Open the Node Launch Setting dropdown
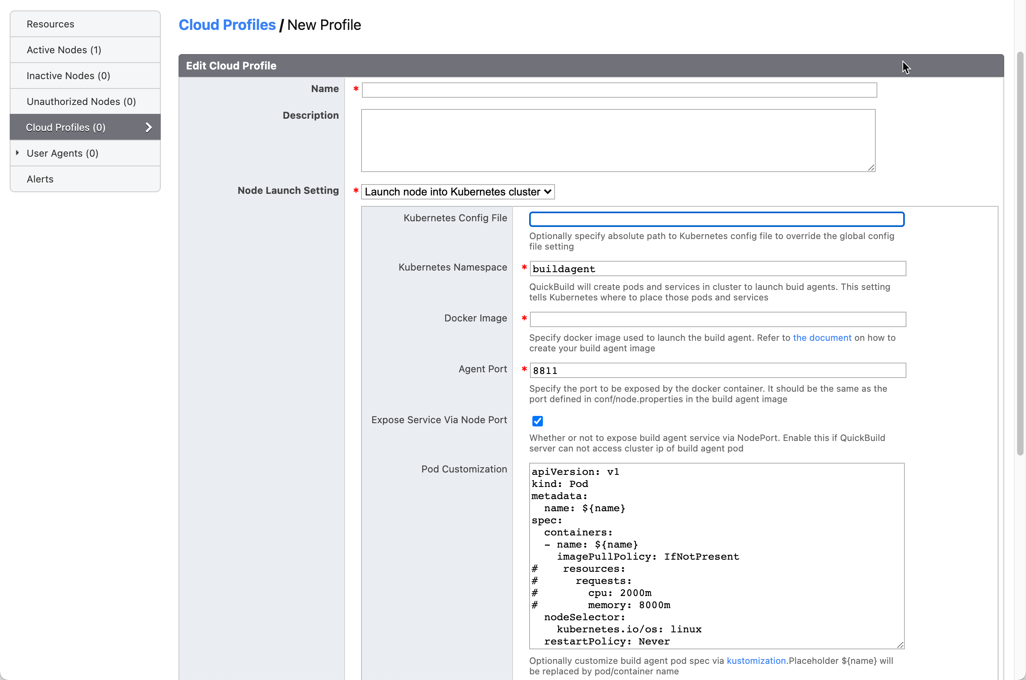The width and height of the screenshot is (1026, 680). point(458,192)
